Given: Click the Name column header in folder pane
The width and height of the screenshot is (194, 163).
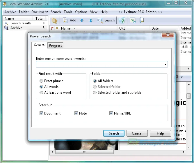Looking at the screenshot, I should (9, 19).
